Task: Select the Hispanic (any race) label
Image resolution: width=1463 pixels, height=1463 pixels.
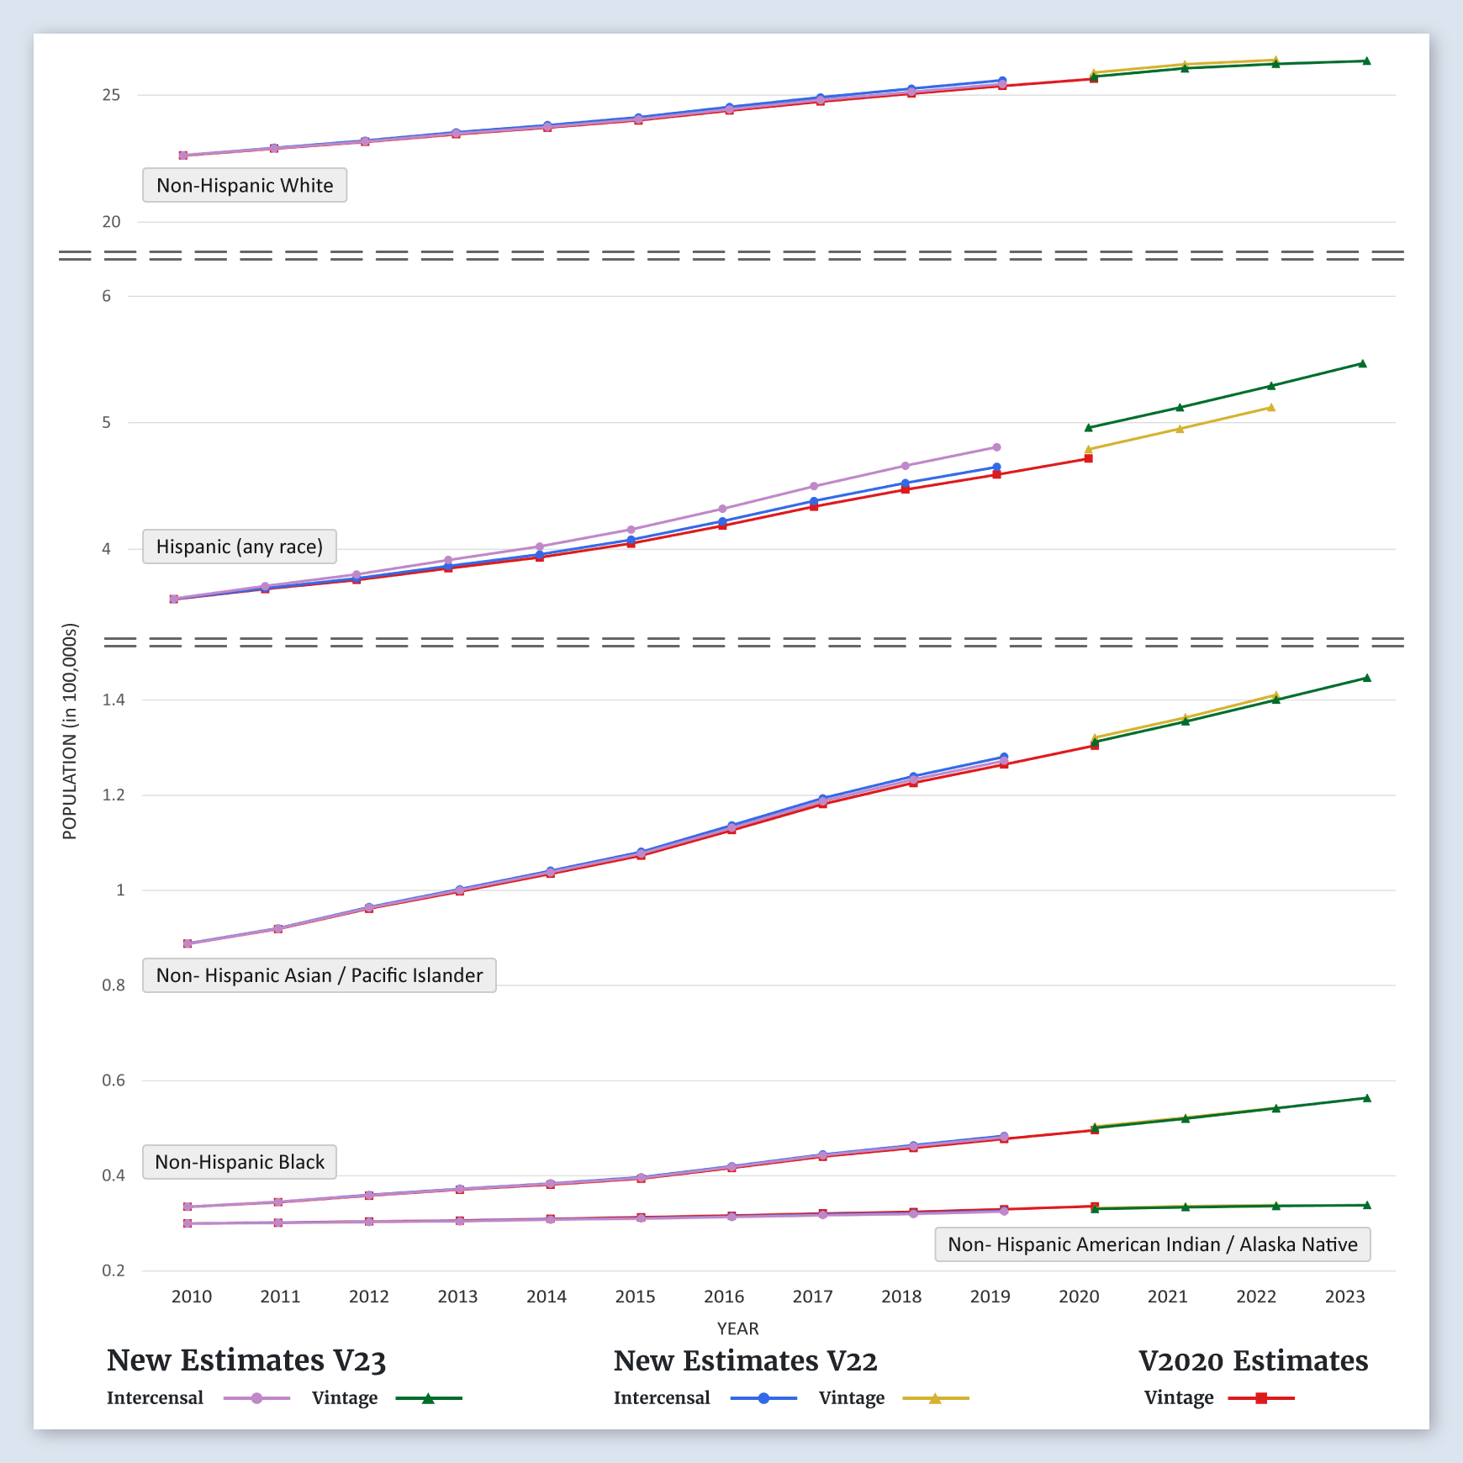Action: point(240,547)
